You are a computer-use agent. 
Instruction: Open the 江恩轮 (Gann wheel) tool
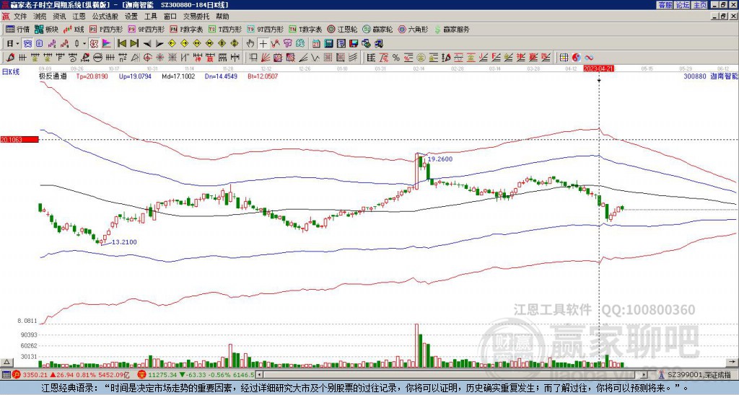pos(342,29)
